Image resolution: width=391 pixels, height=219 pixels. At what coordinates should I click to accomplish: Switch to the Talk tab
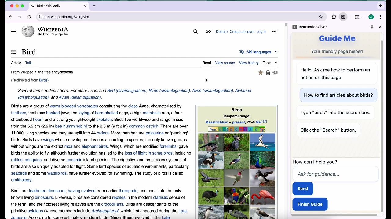28,63
